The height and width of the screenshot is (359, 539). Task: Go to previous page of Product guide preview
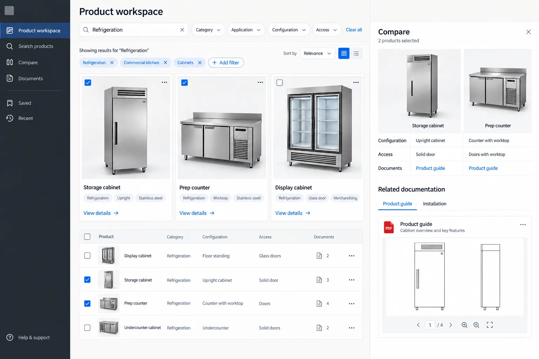[x=418, y=325]
